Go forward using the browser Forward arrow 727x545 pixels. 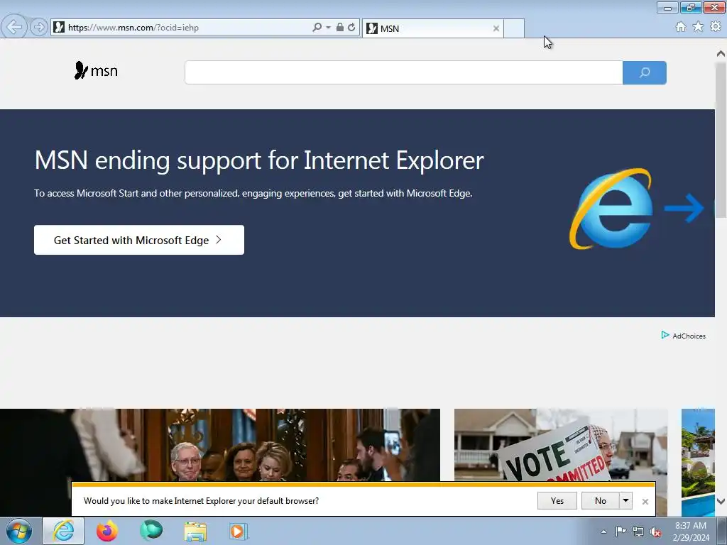39,27
